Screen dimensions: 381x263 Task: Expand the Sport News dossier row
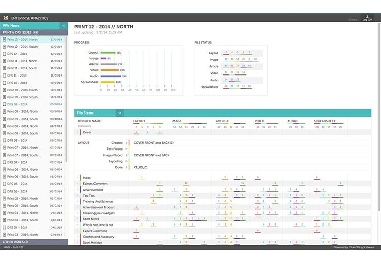(x=78, y=219)
